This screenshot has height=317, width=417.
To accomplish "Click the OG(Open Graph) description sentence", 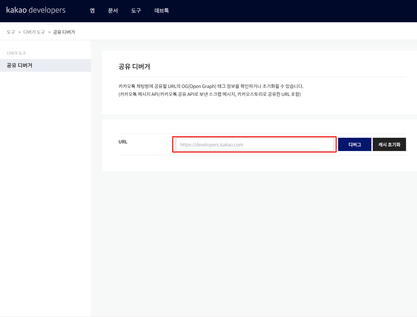I will (x=211, y=86).
